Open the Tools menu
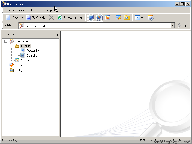 click(x=35, y=10)
